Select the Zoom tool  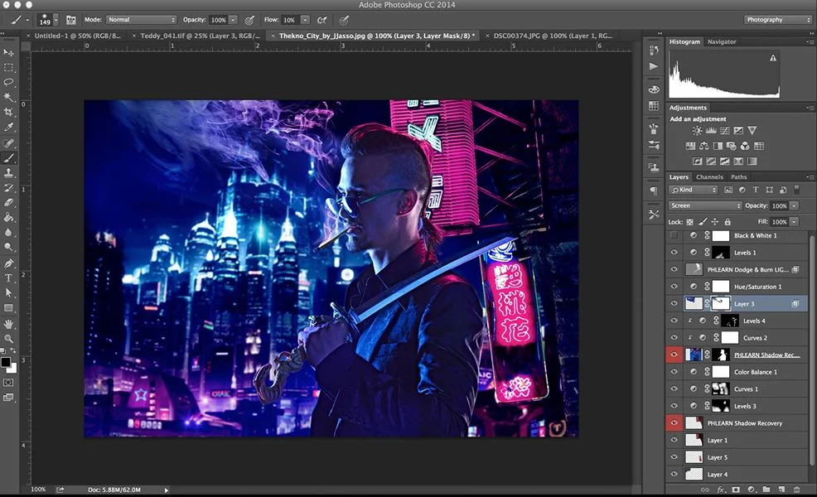coord(8,339)
